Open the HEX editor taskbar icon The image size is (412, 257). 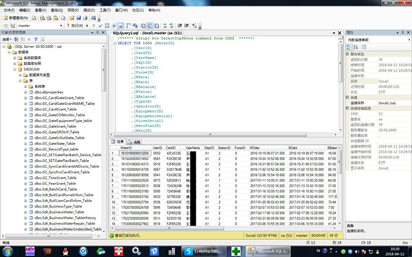[x=30, y=251]
